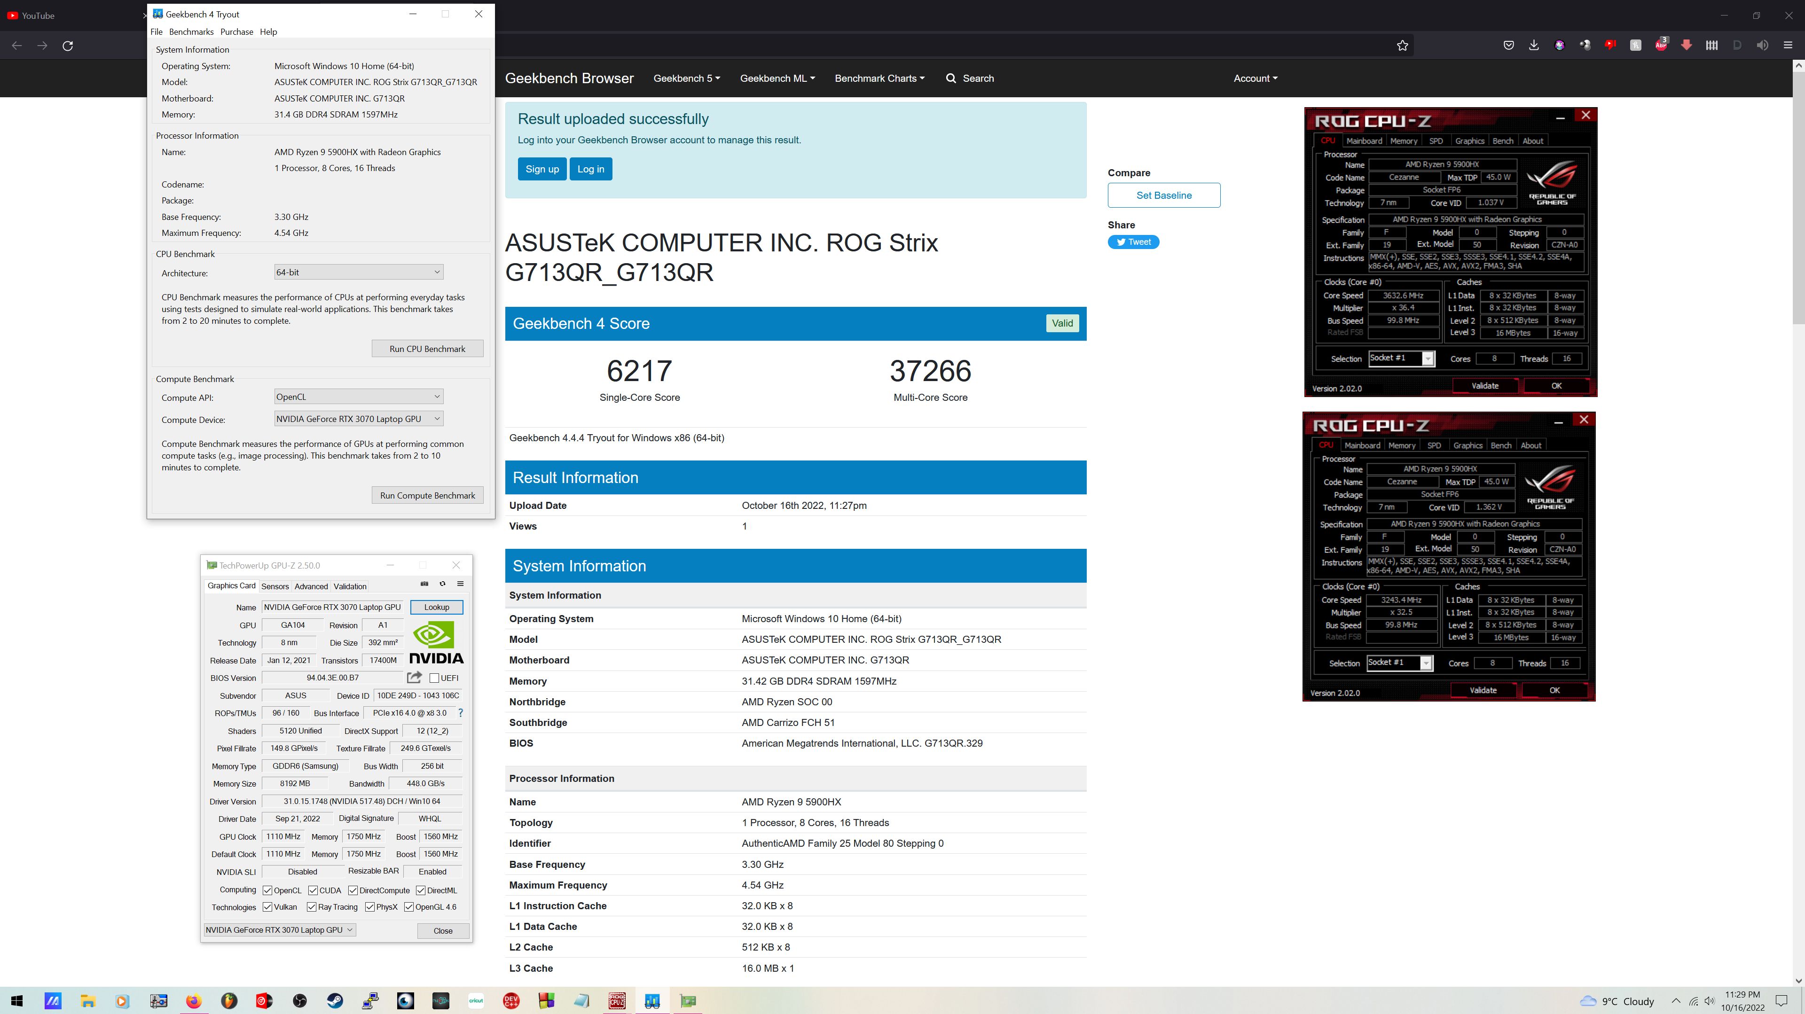The height and width of the screenshot is (1014, 1805).
Task: Toggle the Ray Tracing checkbox
Action: point(312,907)
